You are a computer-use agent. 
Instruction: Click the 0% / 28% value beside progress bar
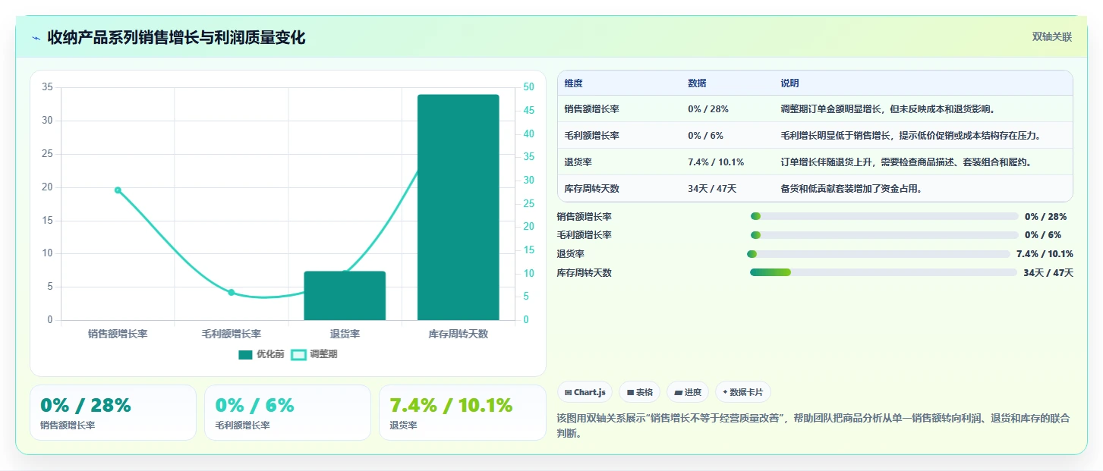(1046, 217)
